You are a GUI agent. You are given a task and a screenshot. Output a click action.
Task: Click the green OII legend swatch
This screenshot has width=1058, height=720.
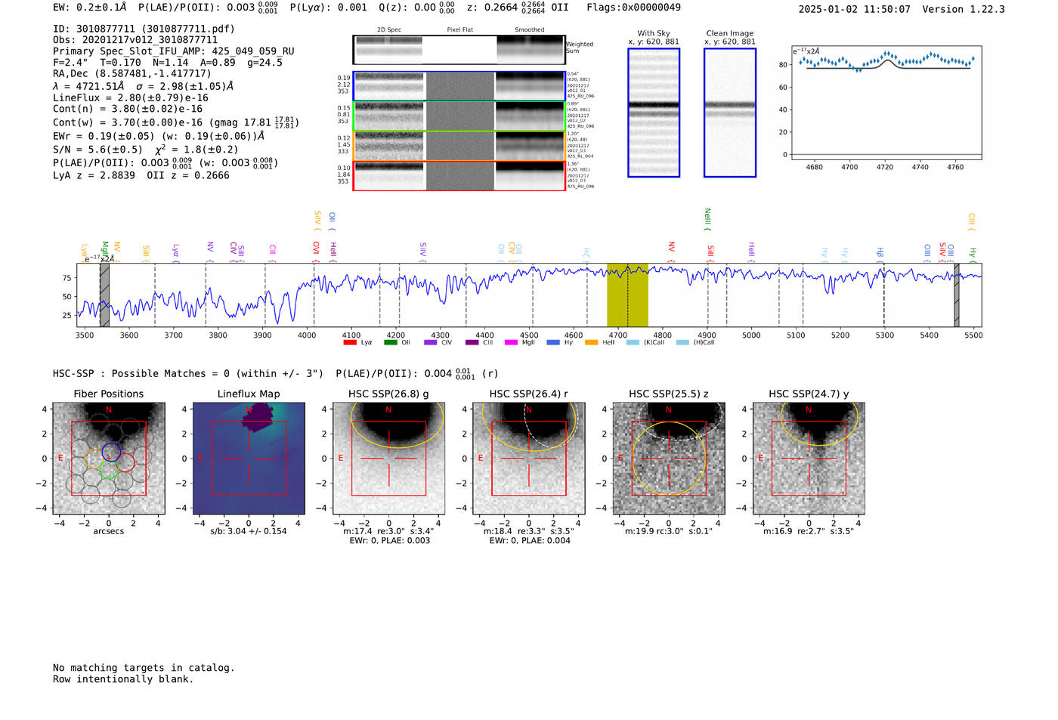click(390, 343)
